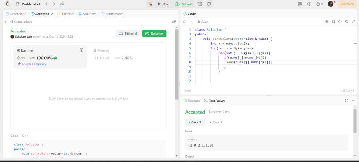Screen dimensions: 359x162
Task: Switch to the Submissions tab
Action: click(112, 14)
